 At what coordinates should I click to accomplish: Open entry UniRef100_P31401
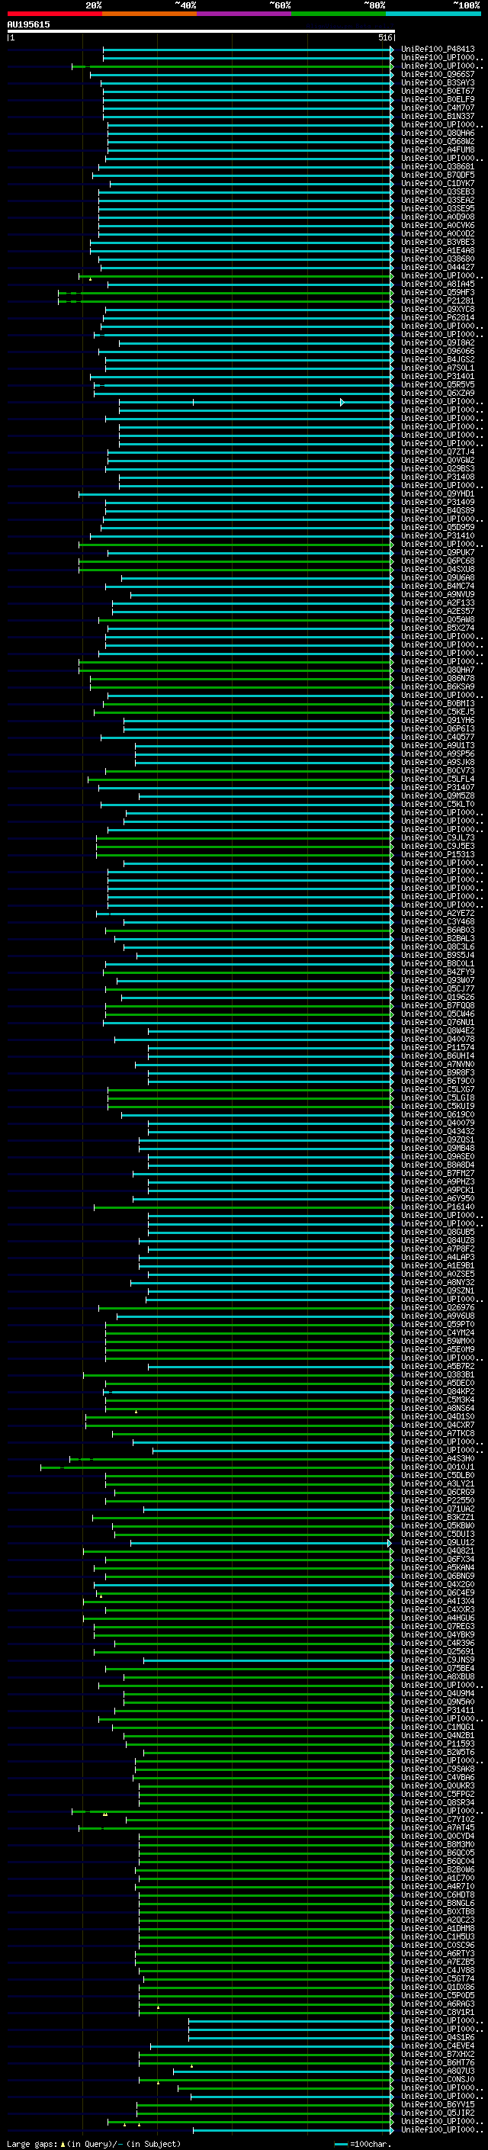437,377
